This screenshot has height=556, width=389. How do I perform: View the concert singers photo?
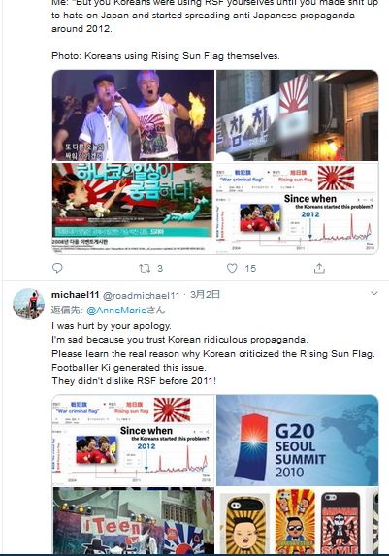tap(133, 115)
